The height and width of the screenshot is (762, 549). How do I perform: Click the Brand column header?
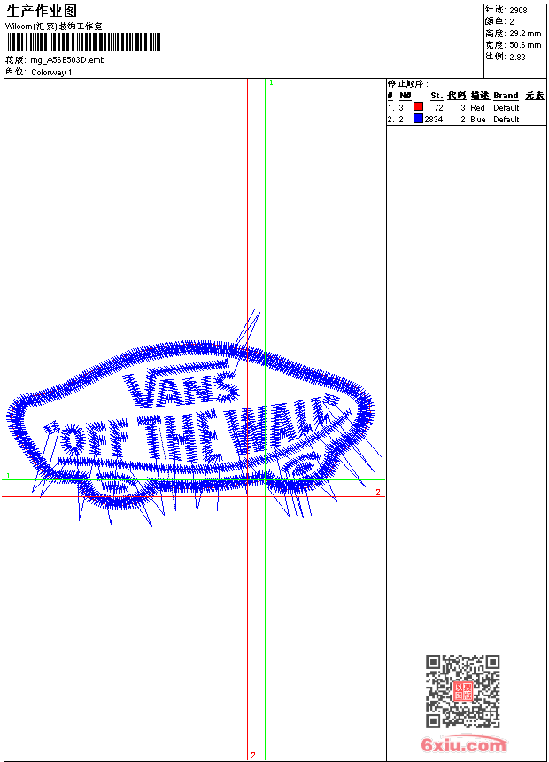[506, 96]
